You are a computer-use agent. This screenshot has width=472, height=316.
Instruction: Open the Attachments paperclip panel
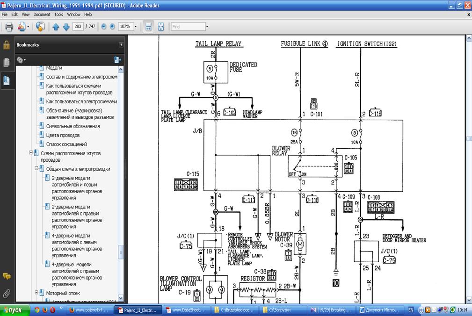(x=7, y=294)
